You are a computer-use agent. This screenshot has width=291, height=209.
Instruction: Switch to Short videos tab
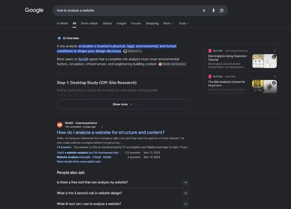pyautogui.click(x=89, y=23)
